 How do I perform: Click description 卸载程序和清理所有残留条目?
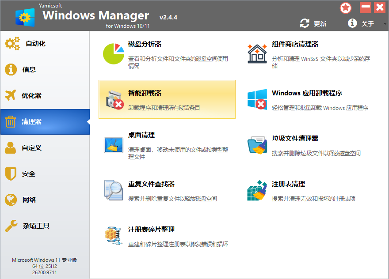pyautogui.click(x=164, y=108)
